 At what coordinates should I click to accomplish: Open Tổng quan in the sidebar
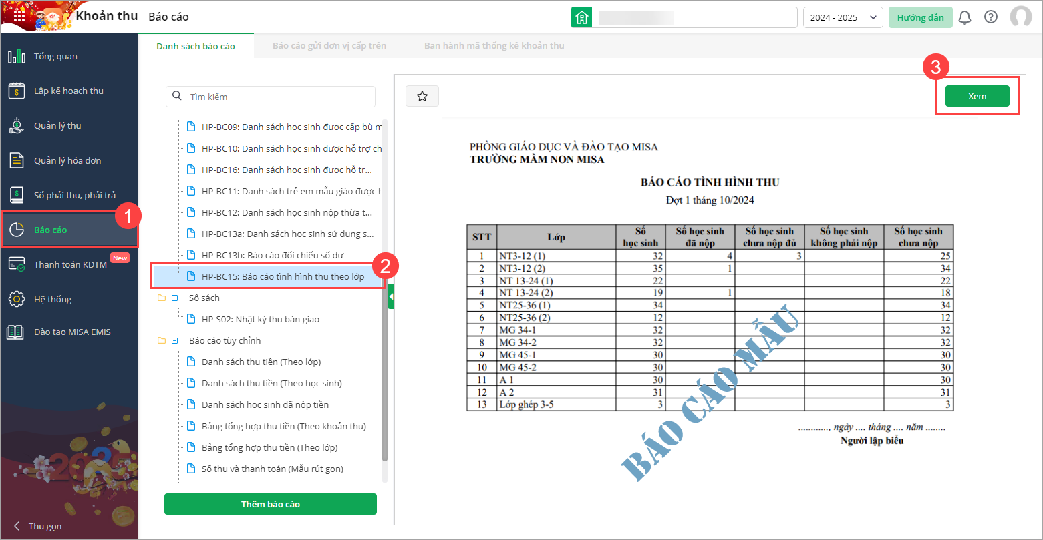69,56
